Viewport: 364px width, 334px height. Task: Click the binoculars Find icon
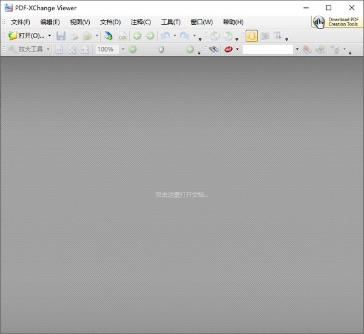click(214, 50)
